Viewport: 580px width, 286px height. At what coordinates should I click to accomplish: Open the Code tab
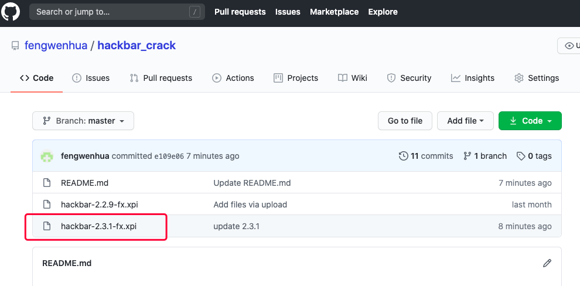tap(37, 78)
